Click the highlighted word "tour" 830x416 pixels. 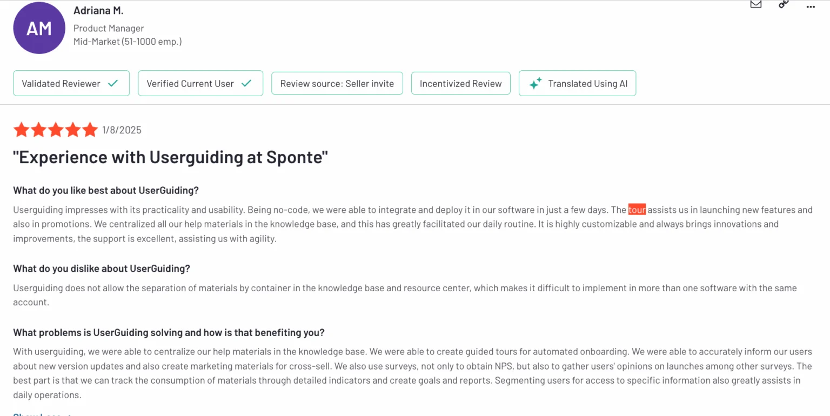pyautogui.click(x=637, y=210)
